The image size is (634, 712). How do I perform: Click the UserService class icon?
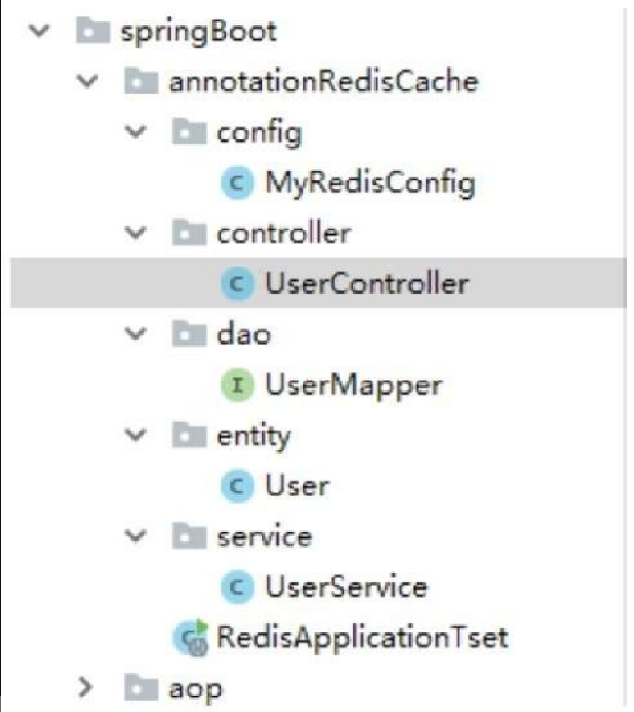(237, 586)
